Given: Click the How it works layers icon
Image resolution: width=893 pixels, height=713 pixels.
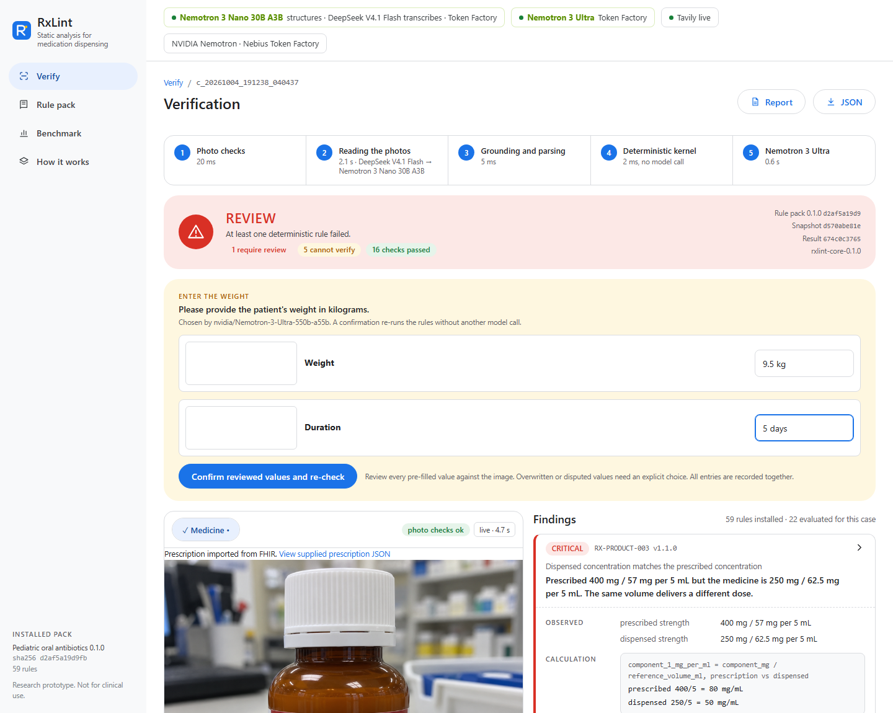Looking at the screenshot, I should pyautogui.click(x=24, y=162).
